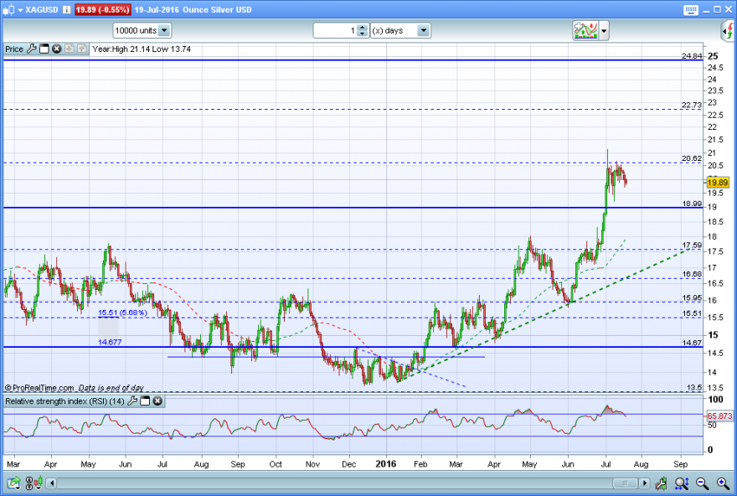
Task: Zoom in the chart with plus magnifier
Action: point(723,483)
